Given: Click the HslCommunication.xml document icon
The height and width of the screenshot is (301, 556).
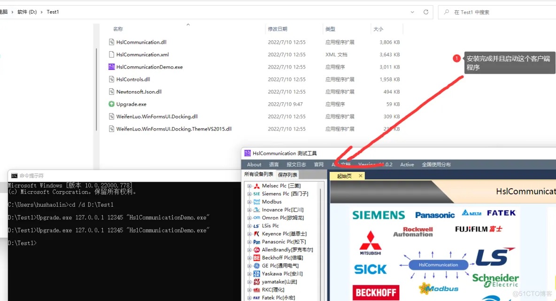Looking at the screenshot, I should [x=111, y=54].
